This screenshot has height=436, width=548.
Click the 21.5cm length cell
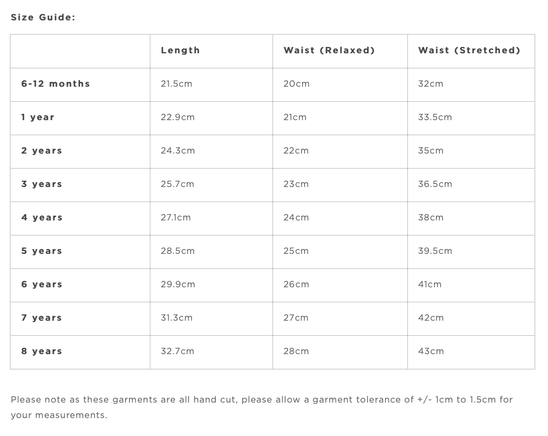(177, 84)
